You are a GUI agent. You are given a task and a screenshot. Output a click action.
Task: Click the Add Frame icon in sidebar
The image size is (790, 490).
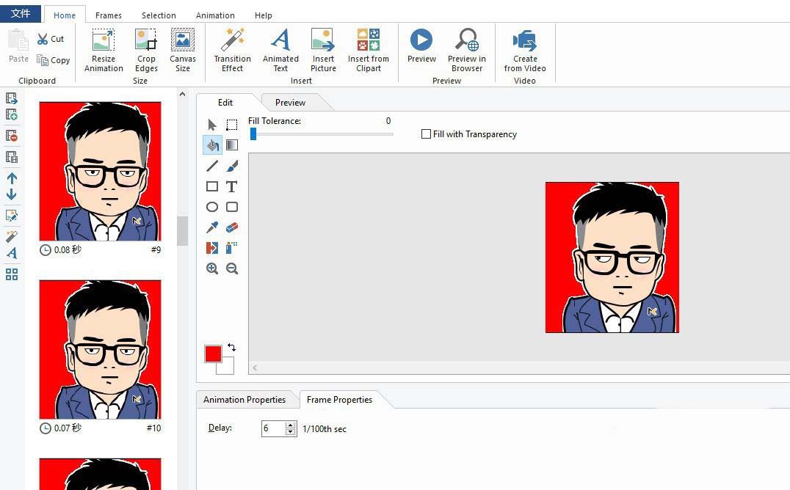[x=12, y=114]
